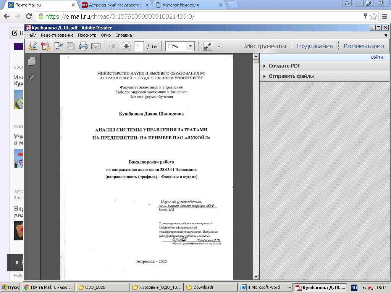Screen dimensions: 391x293
Task: Open the Chrome hamburger menu
Action: (385, 16)
